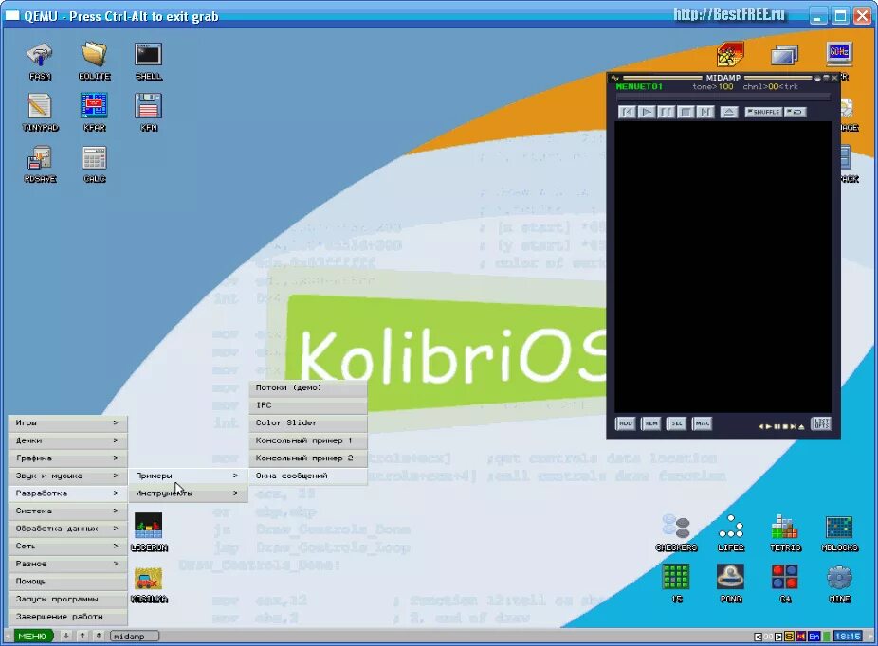Launch the SHELL desktop icon

tap(148, 61)
